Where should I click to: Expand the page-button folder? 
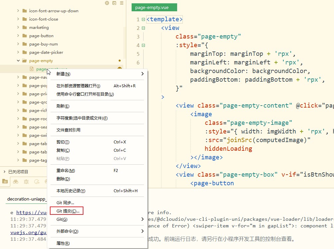click(18, 36)
